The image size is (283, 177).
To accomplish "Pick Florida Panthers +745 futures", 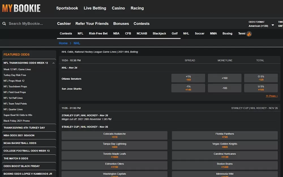I will click(225, 135).
